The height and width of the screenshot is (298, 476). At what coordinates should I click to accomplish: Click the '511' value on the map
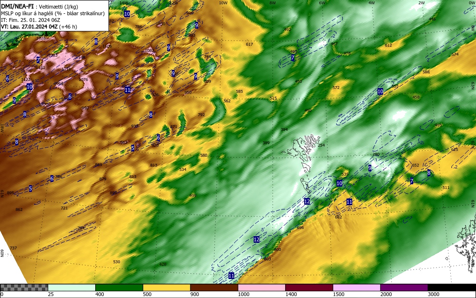pos(446,188)
